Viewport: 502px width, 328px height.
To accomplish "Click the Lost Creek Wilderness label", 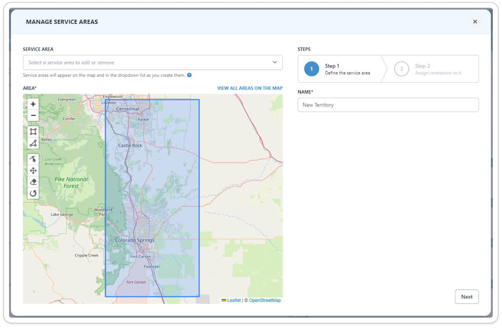I will pyautogui.click(x=53, y=162).
